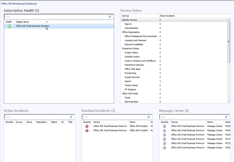The height and width of the screenshot is (162, 234).
Task: Select Office Professional Plus Download row
Action: pos(174,36)
